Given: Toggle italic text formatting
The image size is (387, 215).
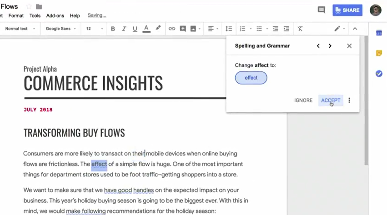Looking at the screenshot, I should point(124,29).
